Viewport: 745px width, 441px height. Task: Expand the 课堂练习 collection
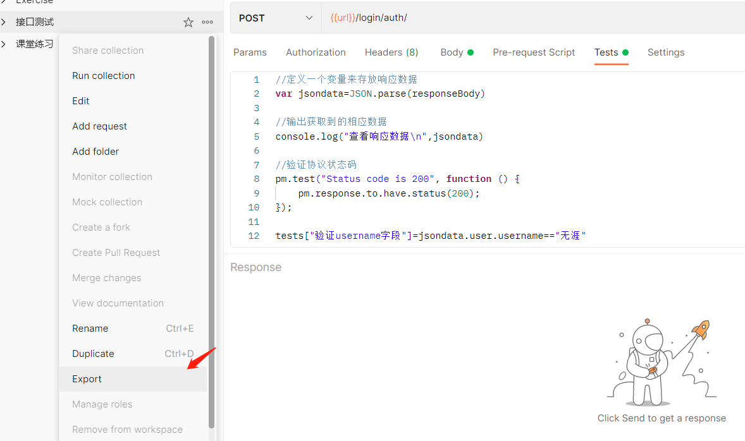tap(4, 44)
